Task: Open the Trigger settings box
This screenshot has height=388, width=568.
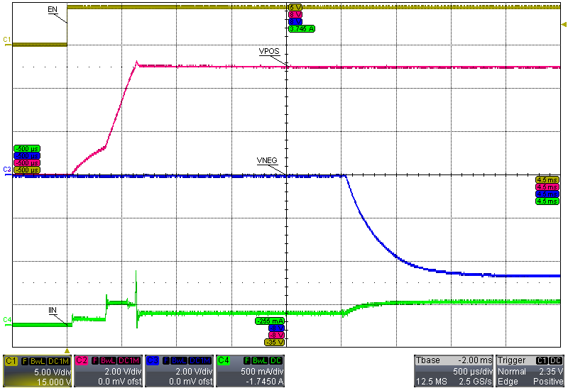Action: pos(530,371)
